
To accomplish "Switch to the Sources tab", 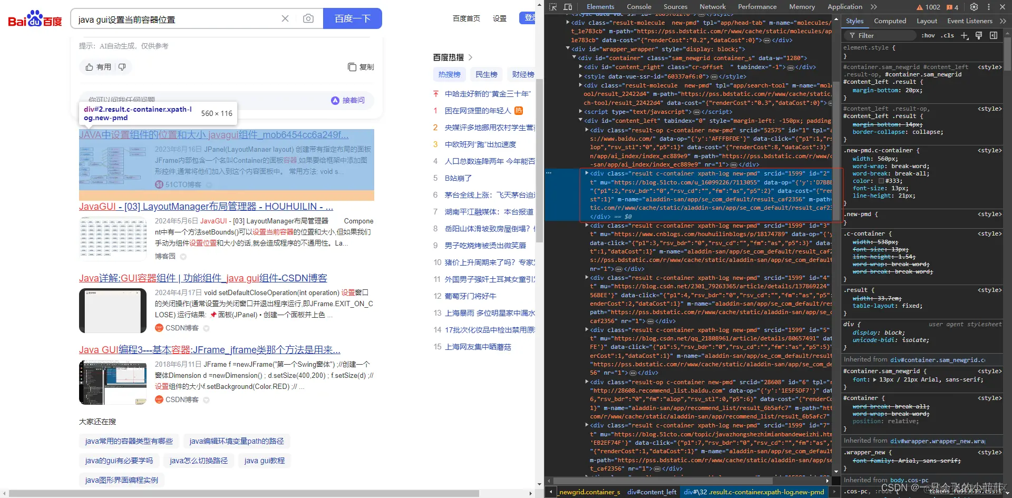I will (x=675, y=7).
